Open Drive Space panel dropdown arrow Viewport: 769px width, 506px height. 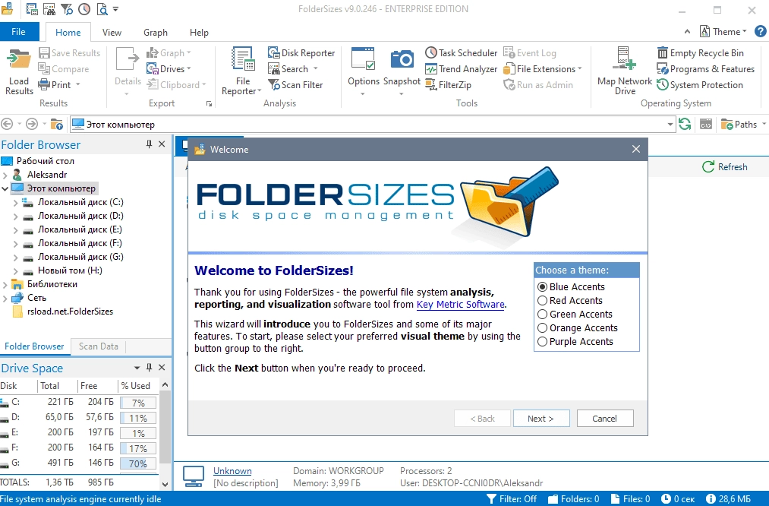137,368
